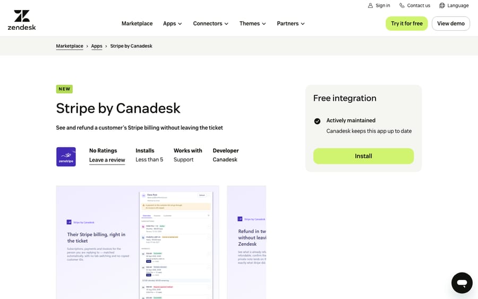Click the Stripe by Canadesk heading
Viewport: 478px width, 299px height.
(x=118, y=108)
